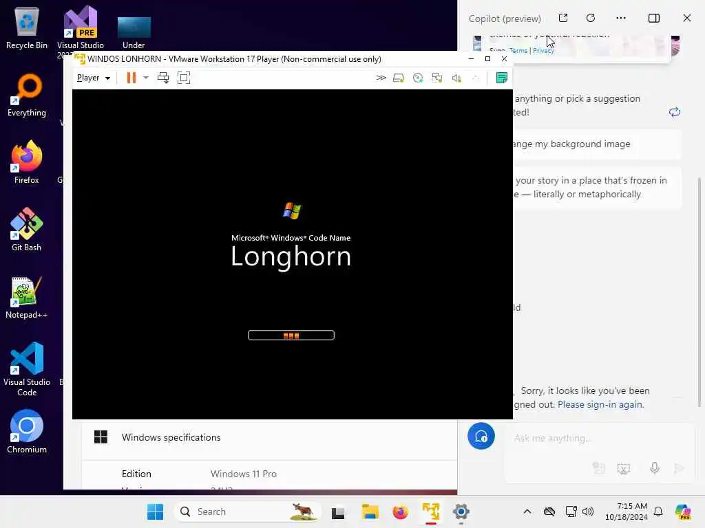The width and height of the screenshot is (705, 528).
Task: Open the Git Bash desktop shortcut
Action: pyautogui.click(x=27, y=230)
